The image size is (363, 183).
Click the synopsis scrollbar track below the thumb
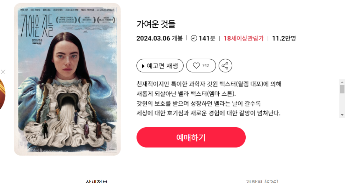coord(342,103)
